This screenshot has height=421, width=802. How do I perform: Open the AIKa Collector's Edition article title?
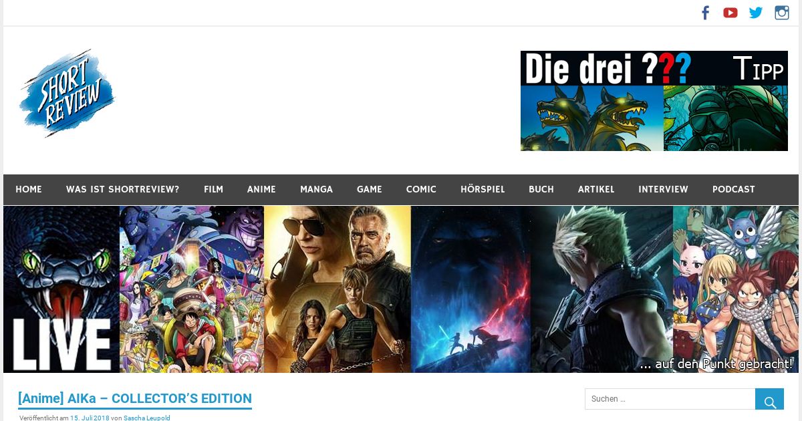click(135, 399)
